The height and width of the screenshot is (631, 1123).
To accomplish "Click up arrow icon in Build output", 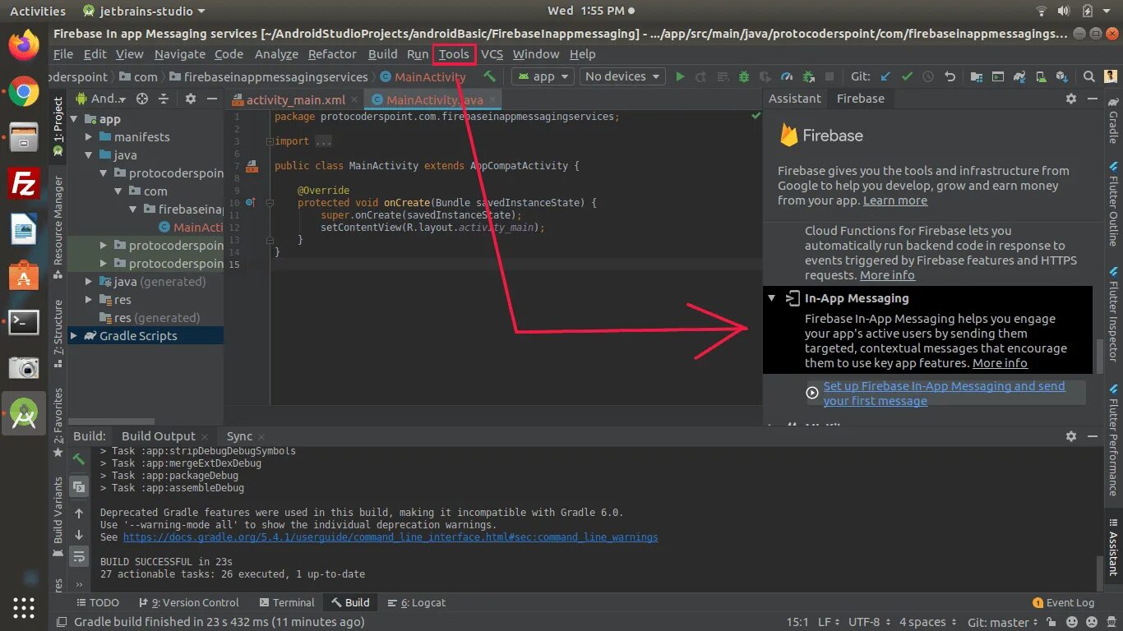I will (79, 514).
